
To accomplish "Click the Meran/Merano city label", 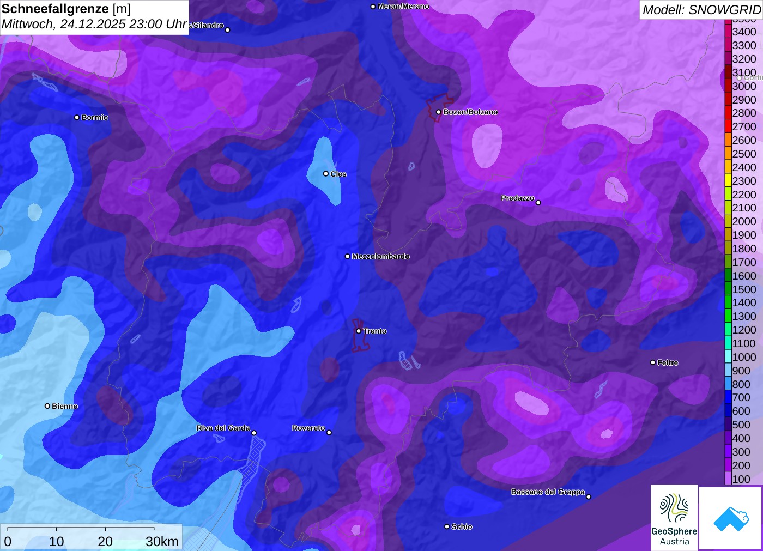I will coord(403,7).
